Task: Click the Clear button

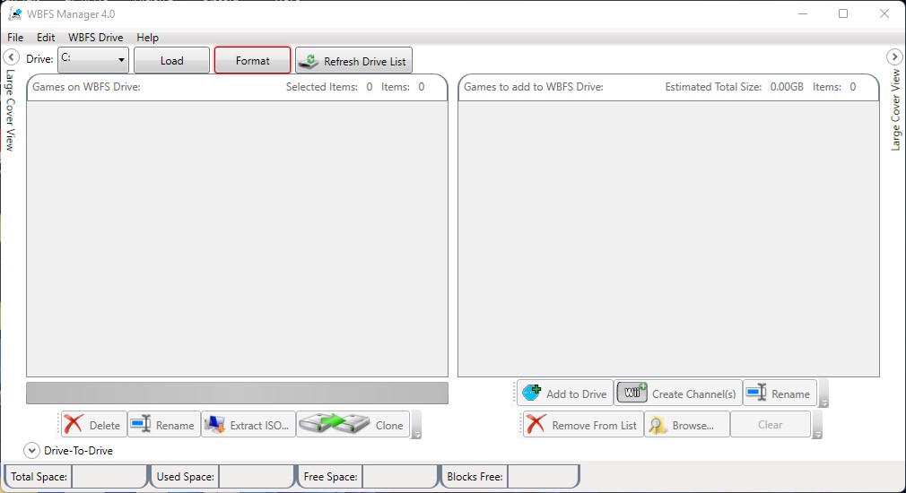Action: 771,424
